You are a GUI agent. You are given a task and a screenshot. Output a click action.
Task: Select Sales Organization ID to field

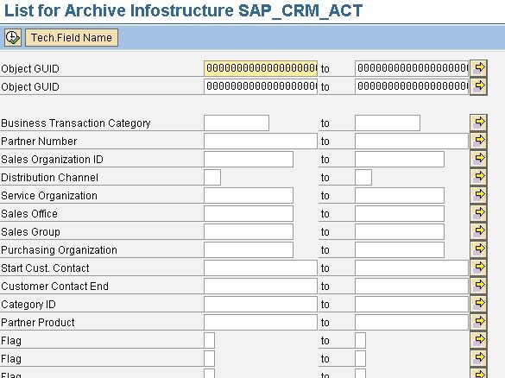pyautogui.click(x=400, y=159)
